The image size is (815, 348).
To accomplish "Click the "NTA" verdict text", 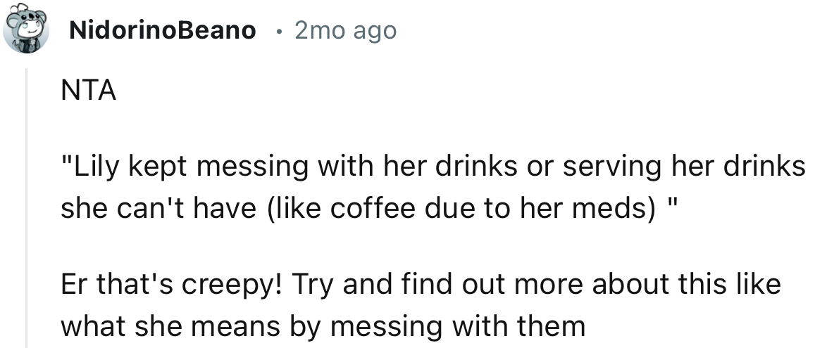I will [x=88, y=91].
